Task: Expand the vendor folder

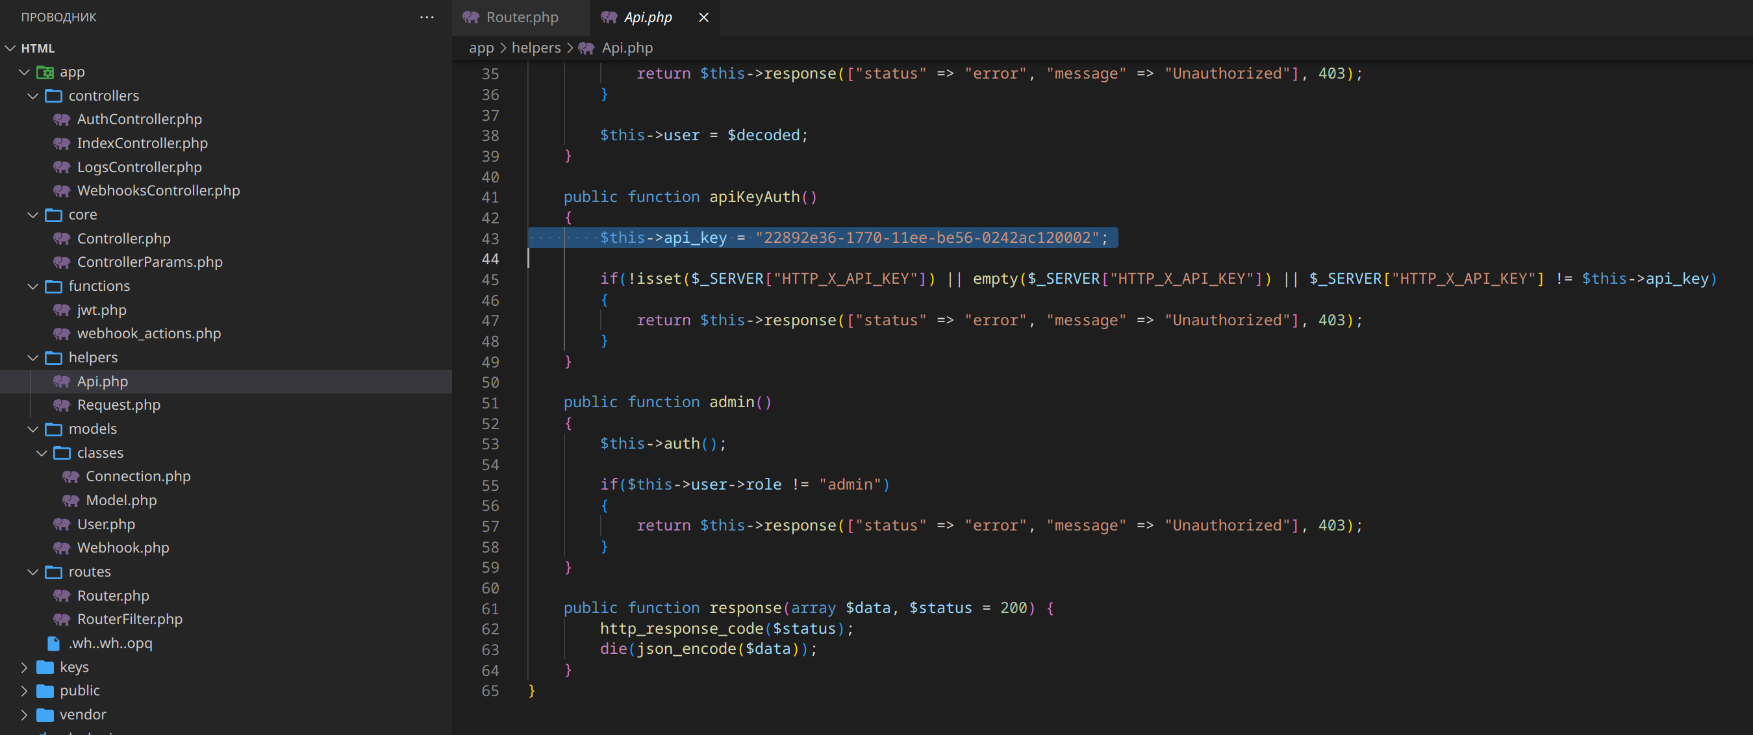Action: pyautogui.click(x=25, y=715)
